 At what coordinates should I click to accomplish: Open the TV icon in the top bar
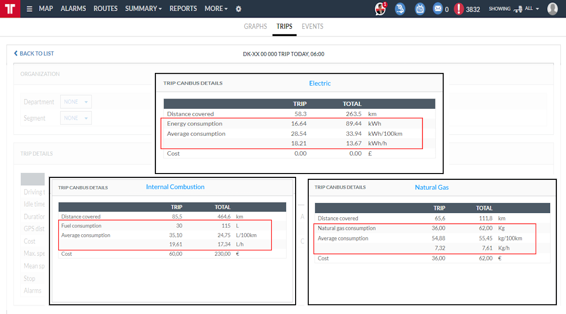tap(420, 9)
